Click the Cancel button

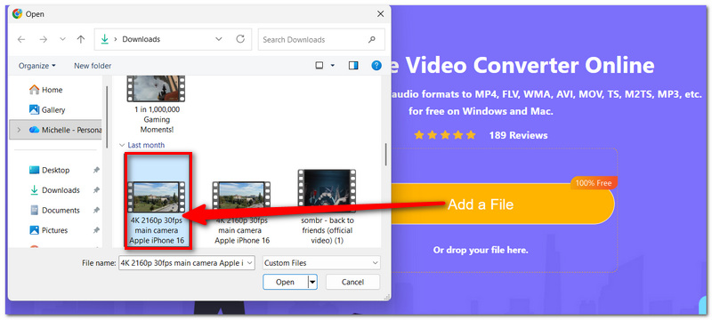point(352,282)
